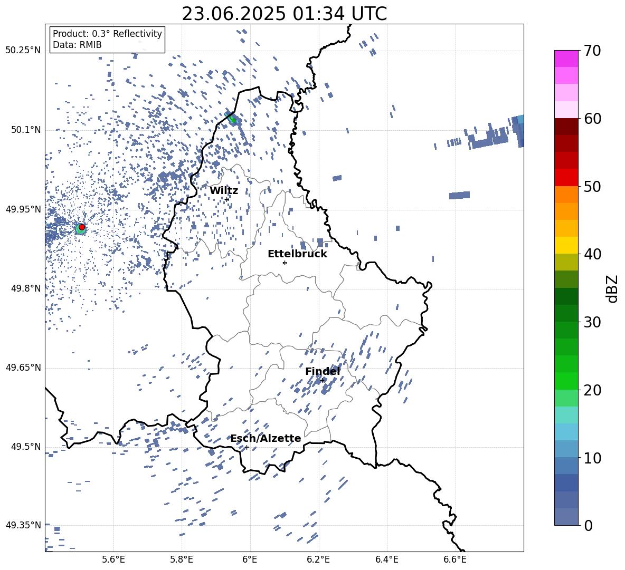Click the green radar echo north of Wiltz

(x=232, y=119)
